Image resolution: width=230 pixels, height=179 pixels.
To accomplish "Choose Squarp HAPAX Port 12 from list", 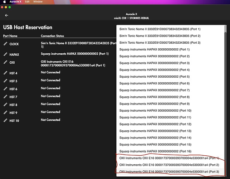I will click(x=170, y=124).
